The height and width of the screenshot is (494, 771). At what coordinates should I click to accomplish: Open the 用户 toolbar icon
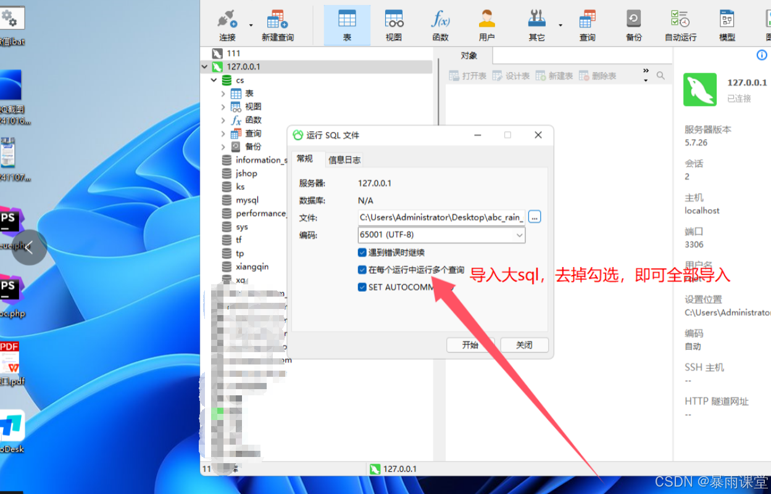pos(487,25)
